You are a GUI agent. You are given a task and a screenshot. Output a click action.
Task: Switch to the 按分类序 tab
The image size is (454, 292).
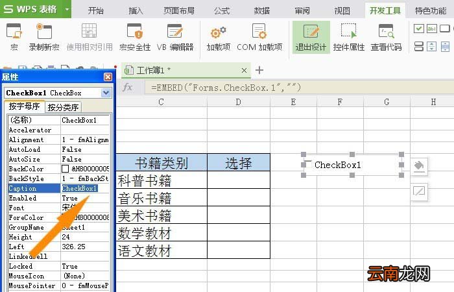63,108
